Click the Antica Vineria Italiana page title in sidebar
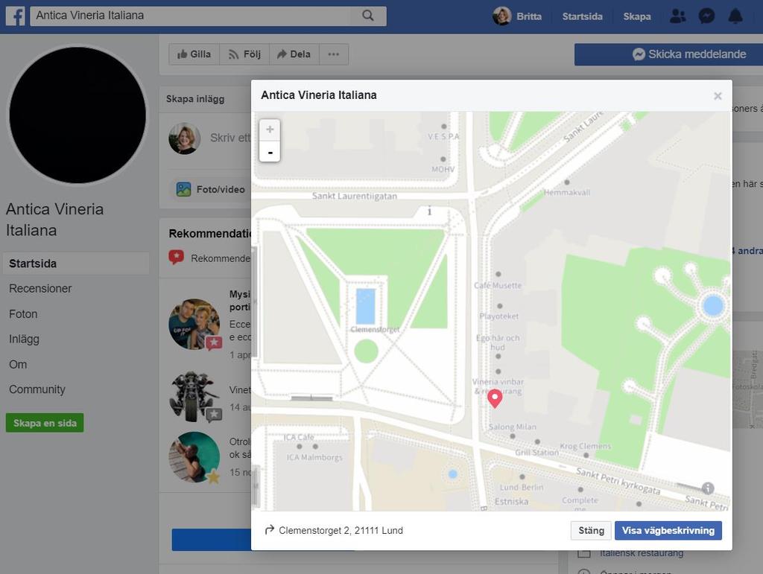The image size is (763, 574). (x=54, y=220)
